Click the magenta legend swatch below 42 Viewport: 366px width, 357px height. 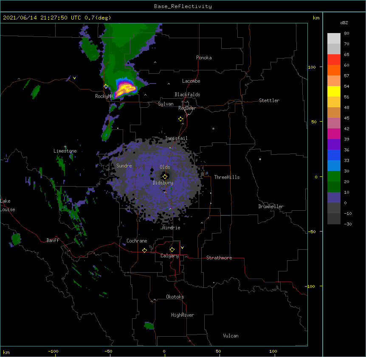[x=334, y=134]
